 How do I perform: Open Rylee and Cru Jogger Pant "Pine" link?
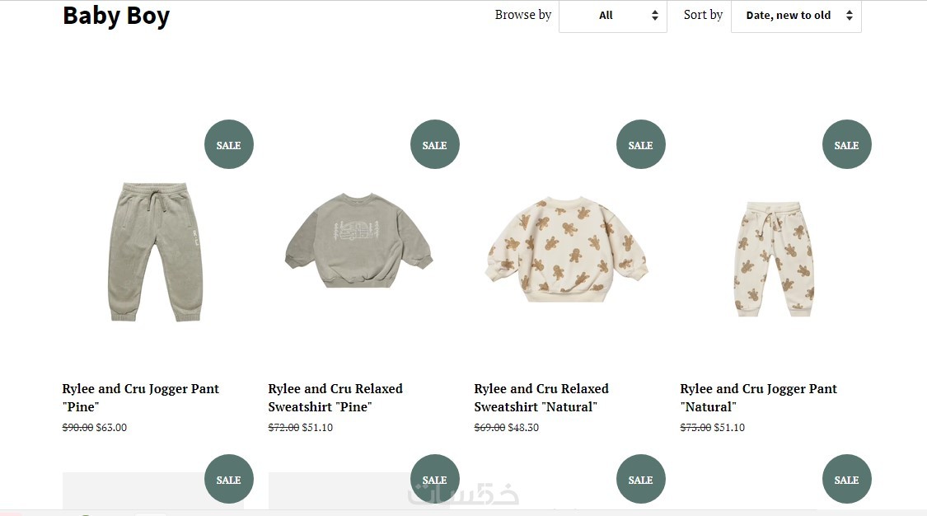click(141, 397)
